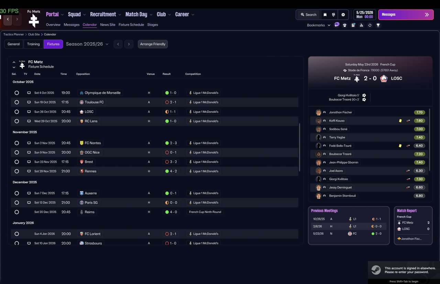
Task: Click the stadium icon beside Stade de France
Action: pyautogui.click(x=345, y=70)
